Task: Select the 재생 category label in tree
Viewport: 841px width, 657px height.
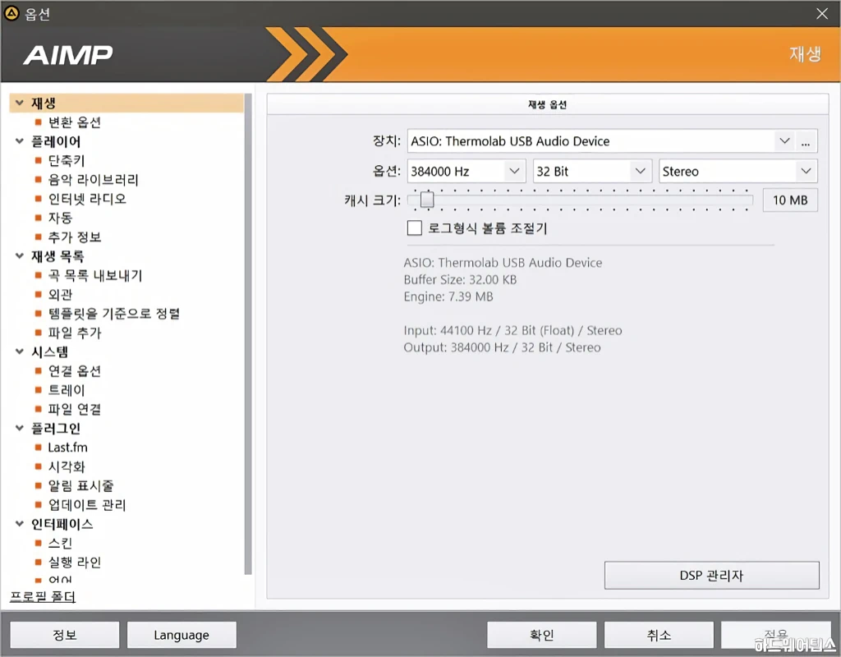Action: pyautogui.click(x=43, y=103)
